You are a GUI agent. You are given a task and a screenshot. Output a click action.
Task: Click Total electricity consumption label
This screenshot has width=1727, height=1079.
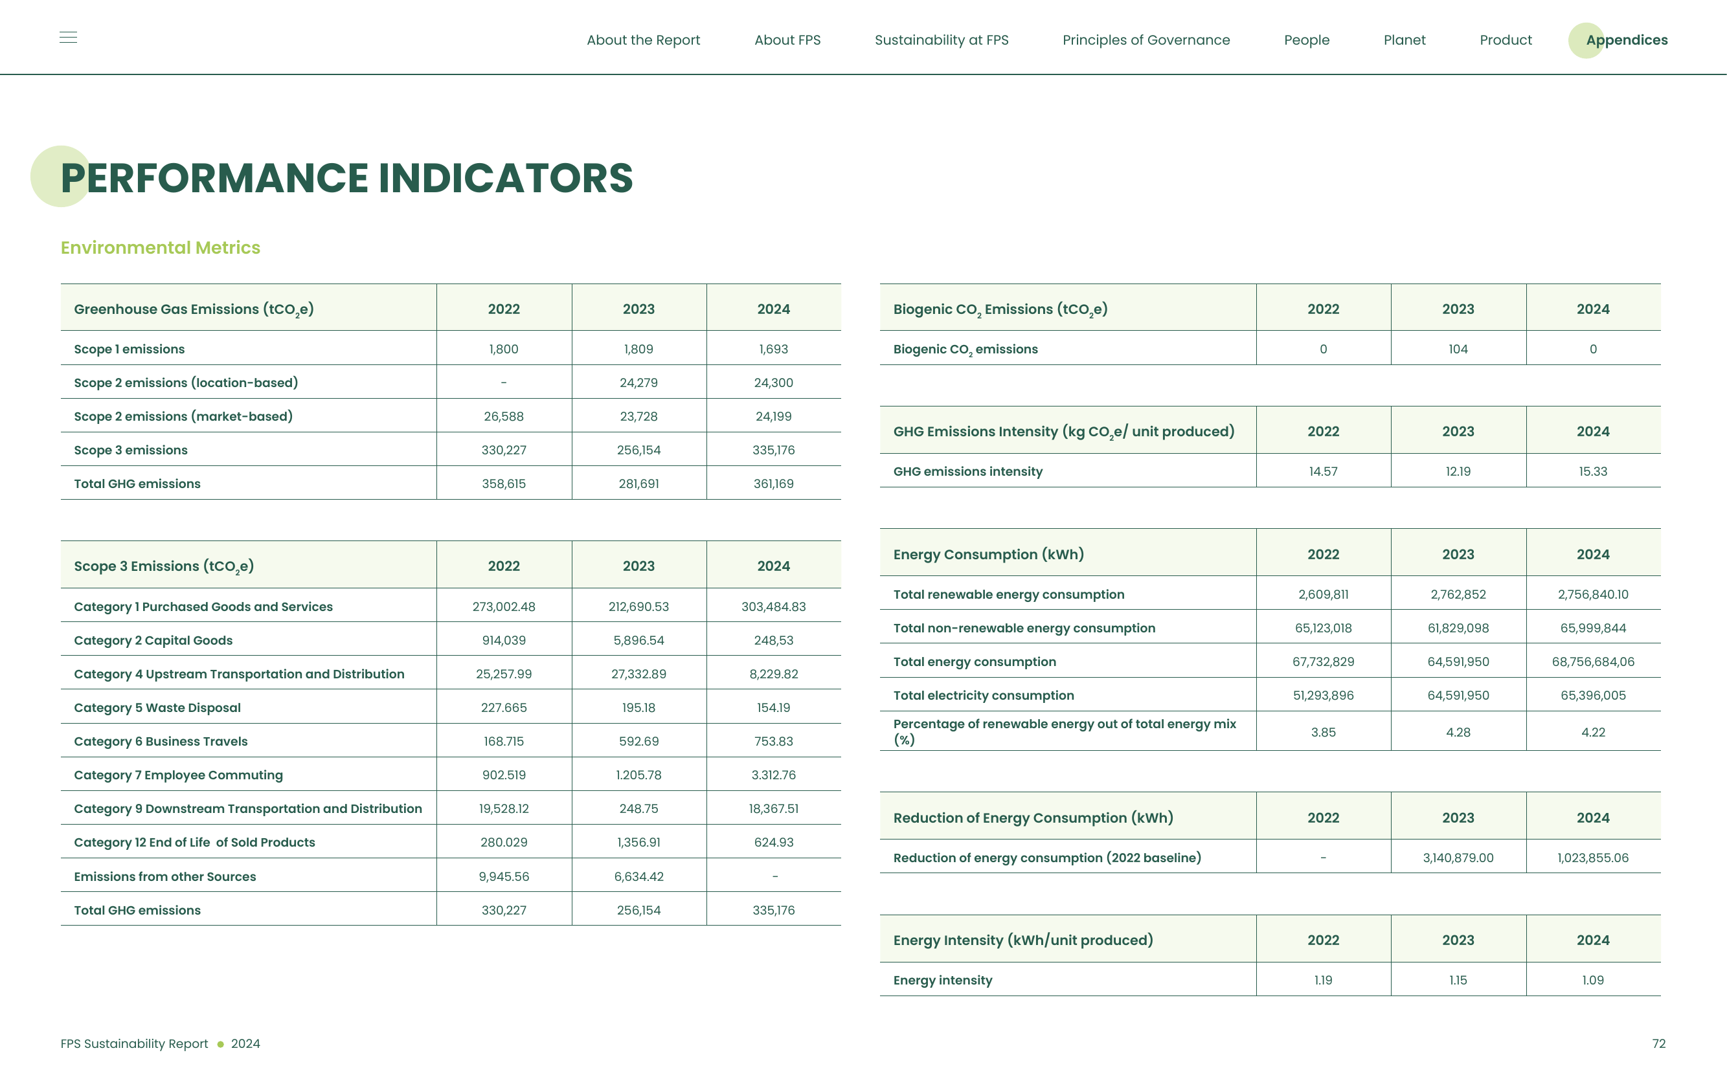tap(983, 695)
